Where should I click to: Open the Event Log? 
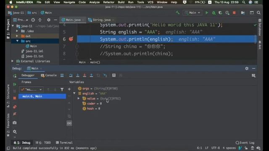245,143
